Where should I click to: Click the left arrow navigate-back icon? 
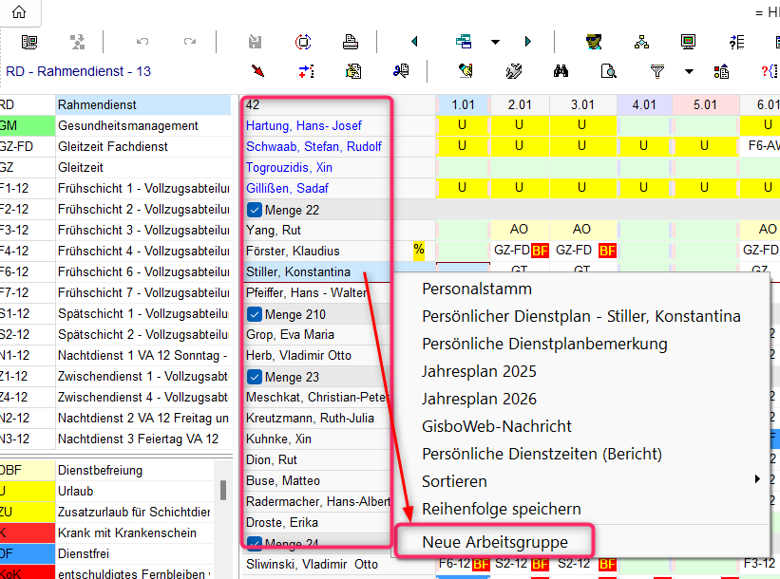414,42
